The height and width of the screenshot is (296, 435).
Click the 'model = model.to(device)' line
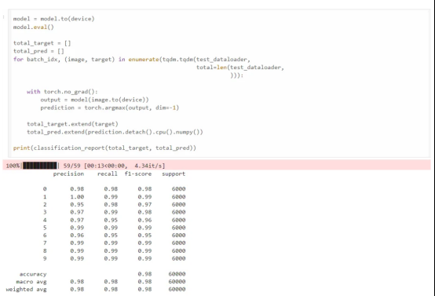[54, 19]
